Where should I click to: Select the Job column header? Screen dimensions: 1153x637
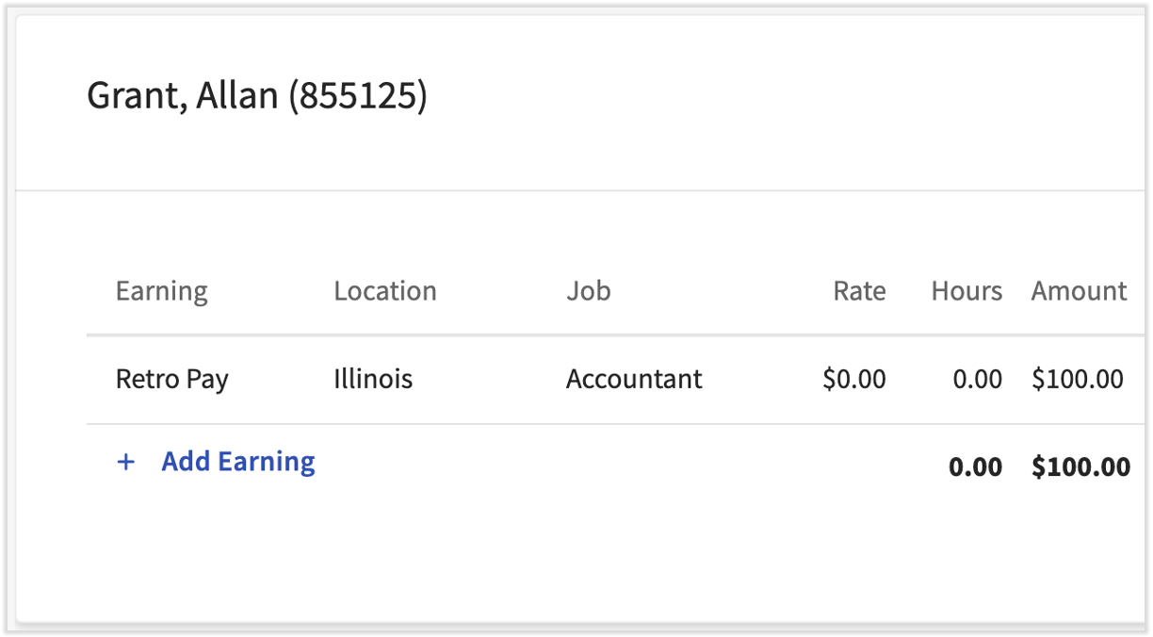coord(588,291)
